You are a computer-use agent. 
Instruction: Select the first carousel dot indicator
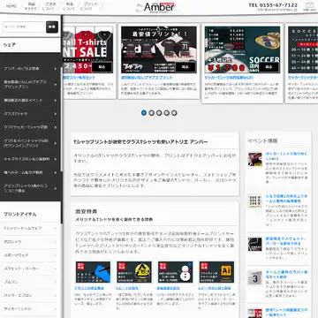tap(144, 113)
